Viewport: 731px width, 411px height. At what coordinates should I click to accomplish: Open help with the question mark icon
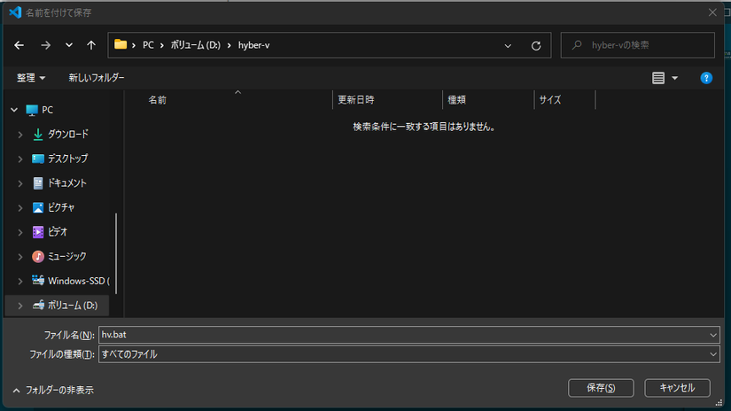[706, 78]
